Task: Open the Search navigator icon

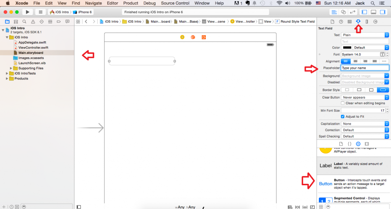Action: click(24, 21)
